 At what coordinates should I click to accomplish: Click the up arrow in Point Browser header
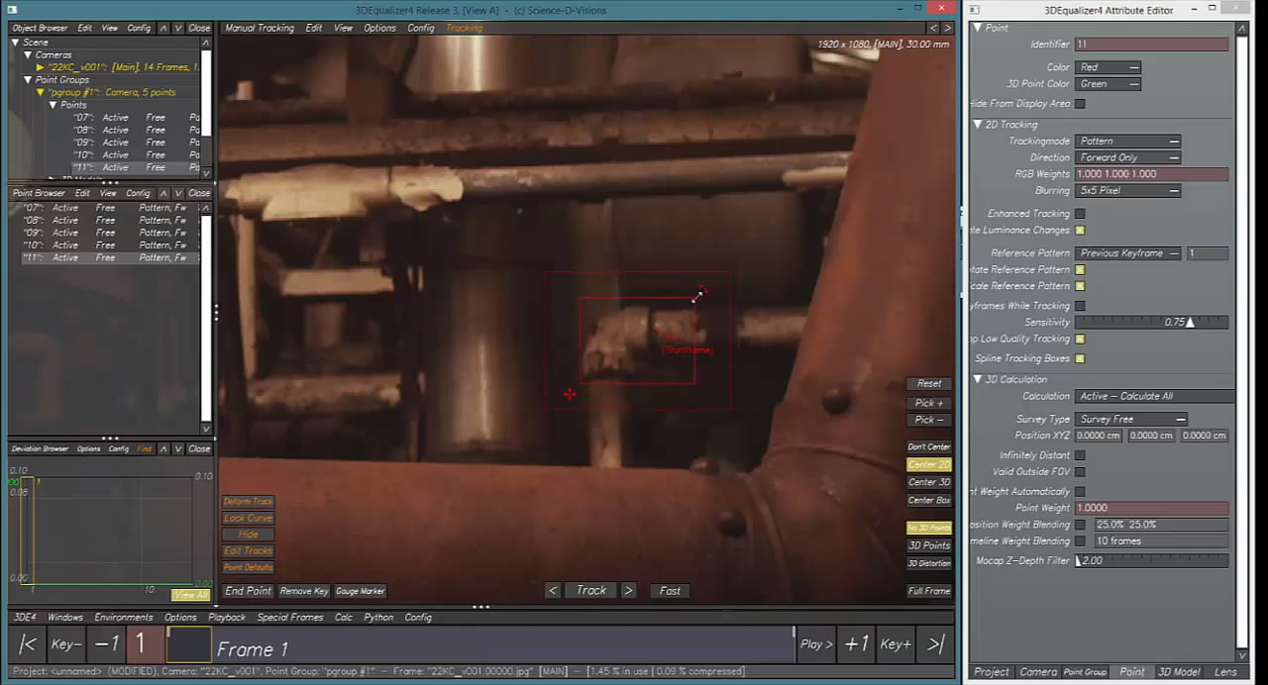click(x=163, y=193)
